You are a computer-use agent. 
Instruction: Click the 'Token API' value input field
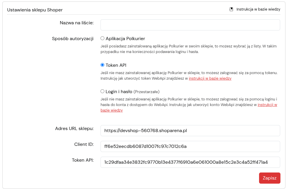pos(190,162)
